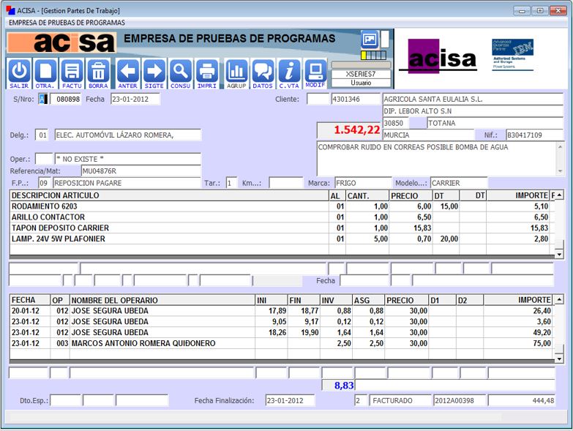The height and width of the screenshot is (431, 573).
Task: Click the Marca field FRIGO
Action: pyautogui.click(x=363, y=183)
